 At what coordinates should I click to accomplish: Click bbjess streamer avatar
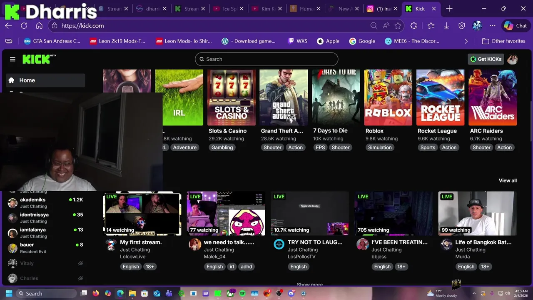(363, 245)
